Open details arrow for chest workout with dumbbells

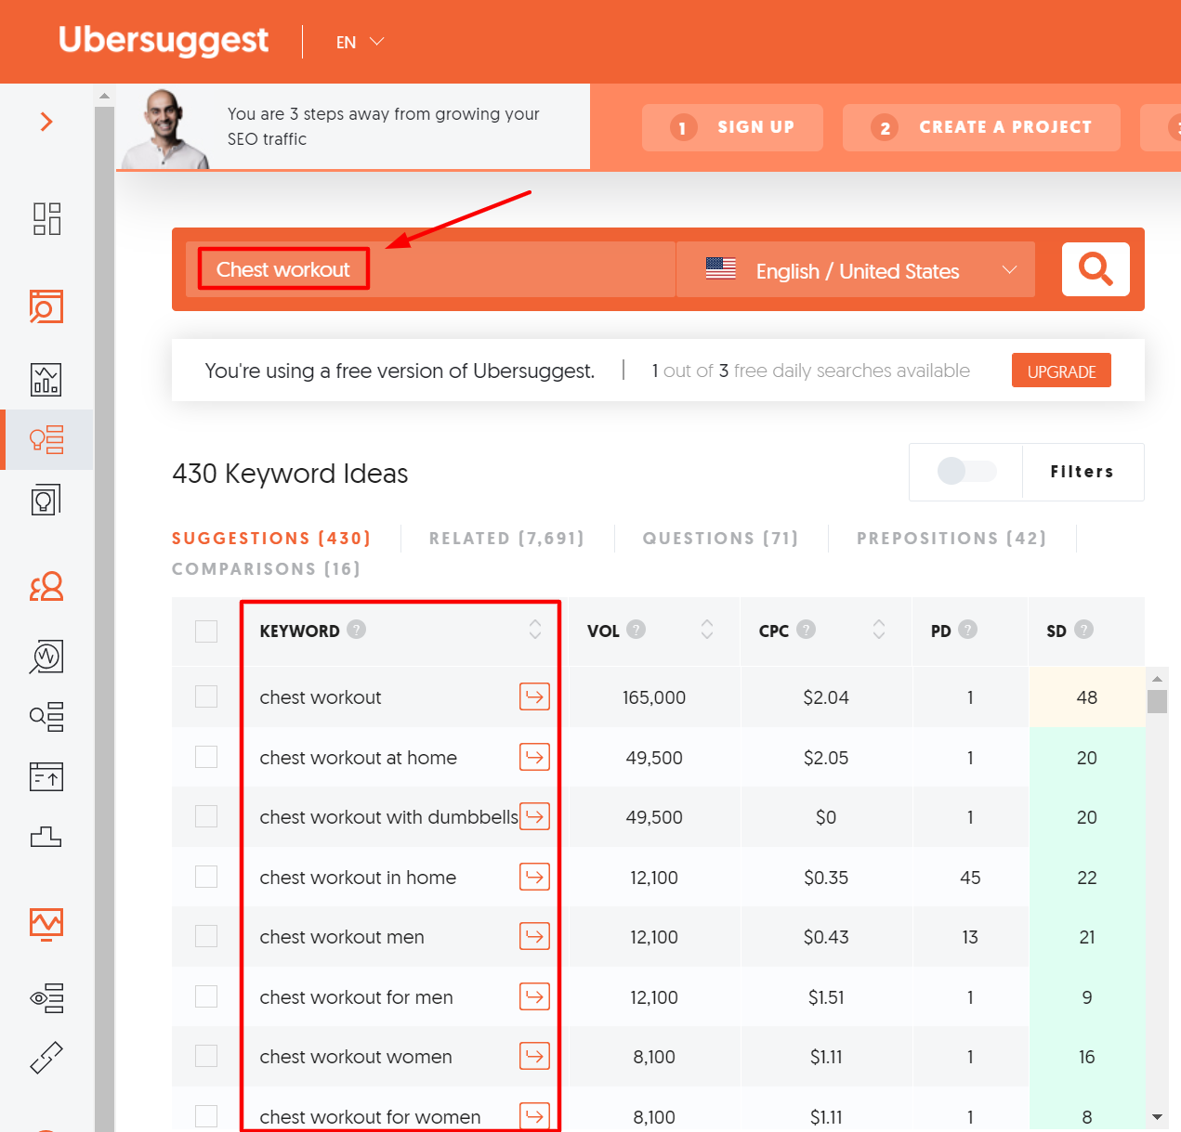(x=534, y=816)
